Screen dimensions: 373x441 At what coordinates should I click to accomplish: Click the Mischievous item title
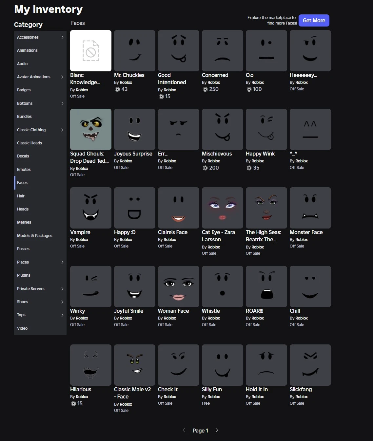(217, 154)
